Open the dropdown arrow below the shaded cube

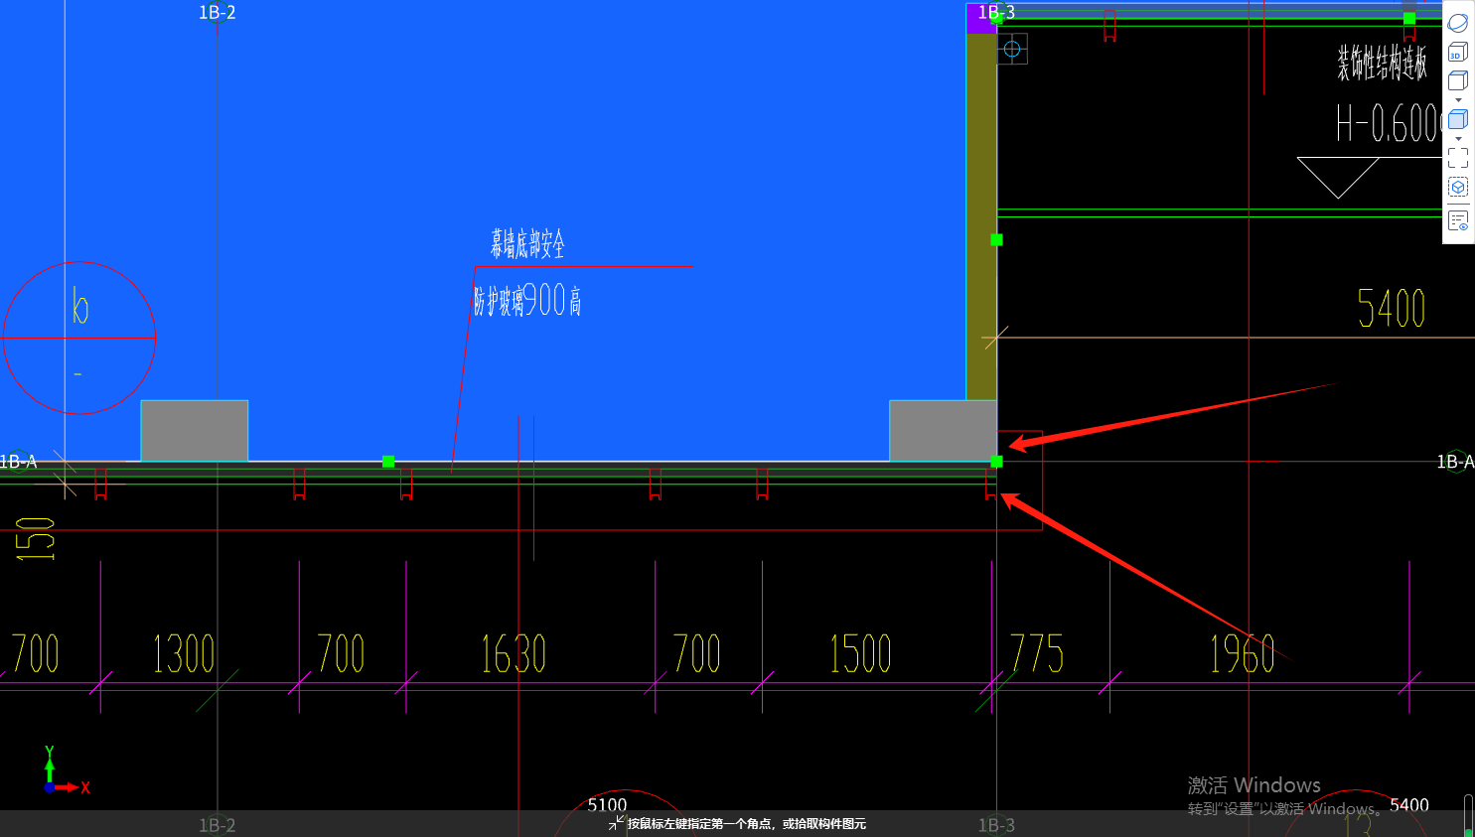tap(1458, 139)
